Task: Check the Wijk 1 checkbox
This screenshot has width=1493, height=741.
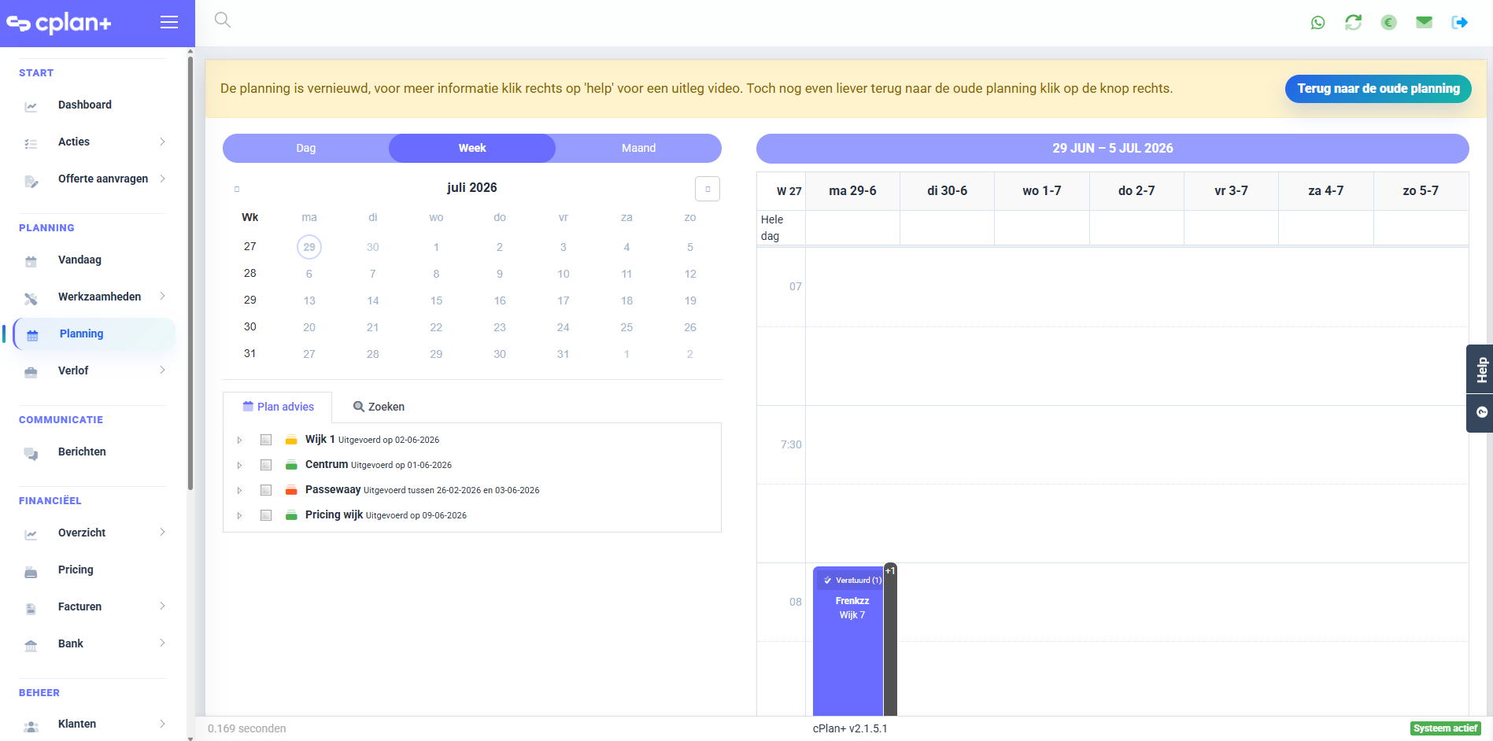Action: 266,440
